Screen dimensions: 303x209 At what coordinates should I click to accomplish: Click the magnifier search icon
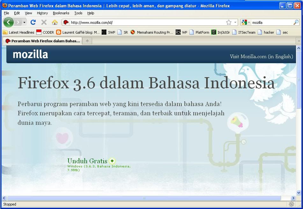point(296,22)
